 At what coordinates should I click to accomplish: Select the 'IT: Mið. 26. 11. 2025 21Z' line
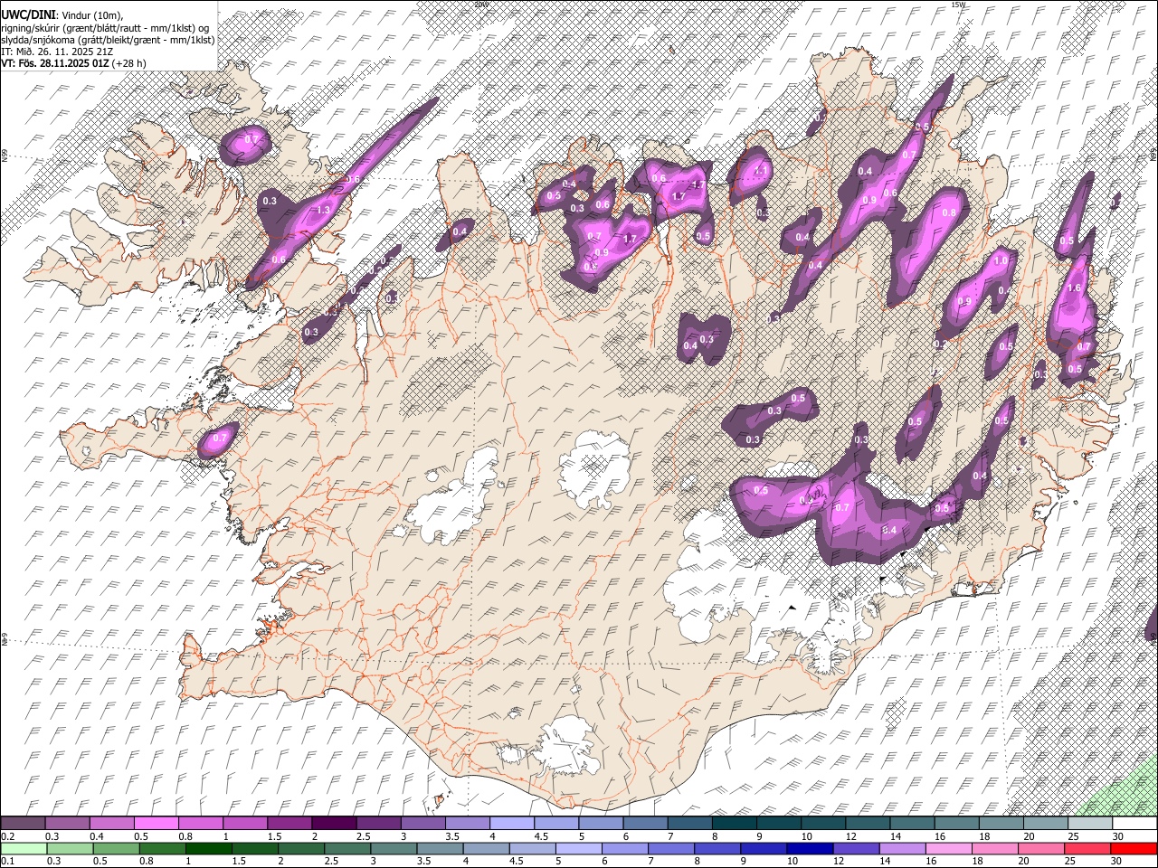[x=57, y=52]
